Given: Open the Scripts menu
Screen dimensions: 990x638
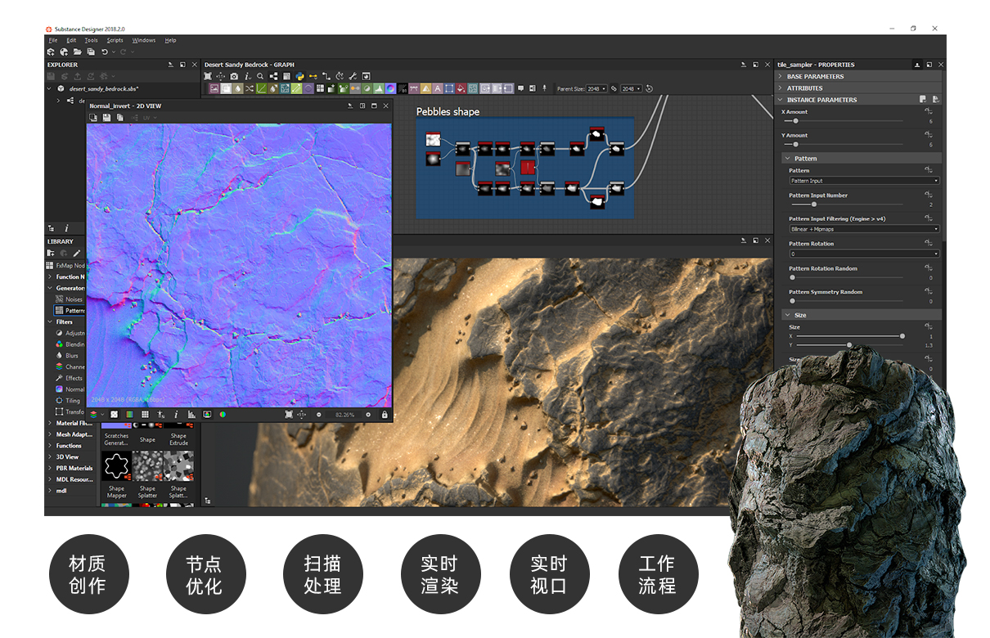Looking at the screenshot, I should tap(115, 40).
